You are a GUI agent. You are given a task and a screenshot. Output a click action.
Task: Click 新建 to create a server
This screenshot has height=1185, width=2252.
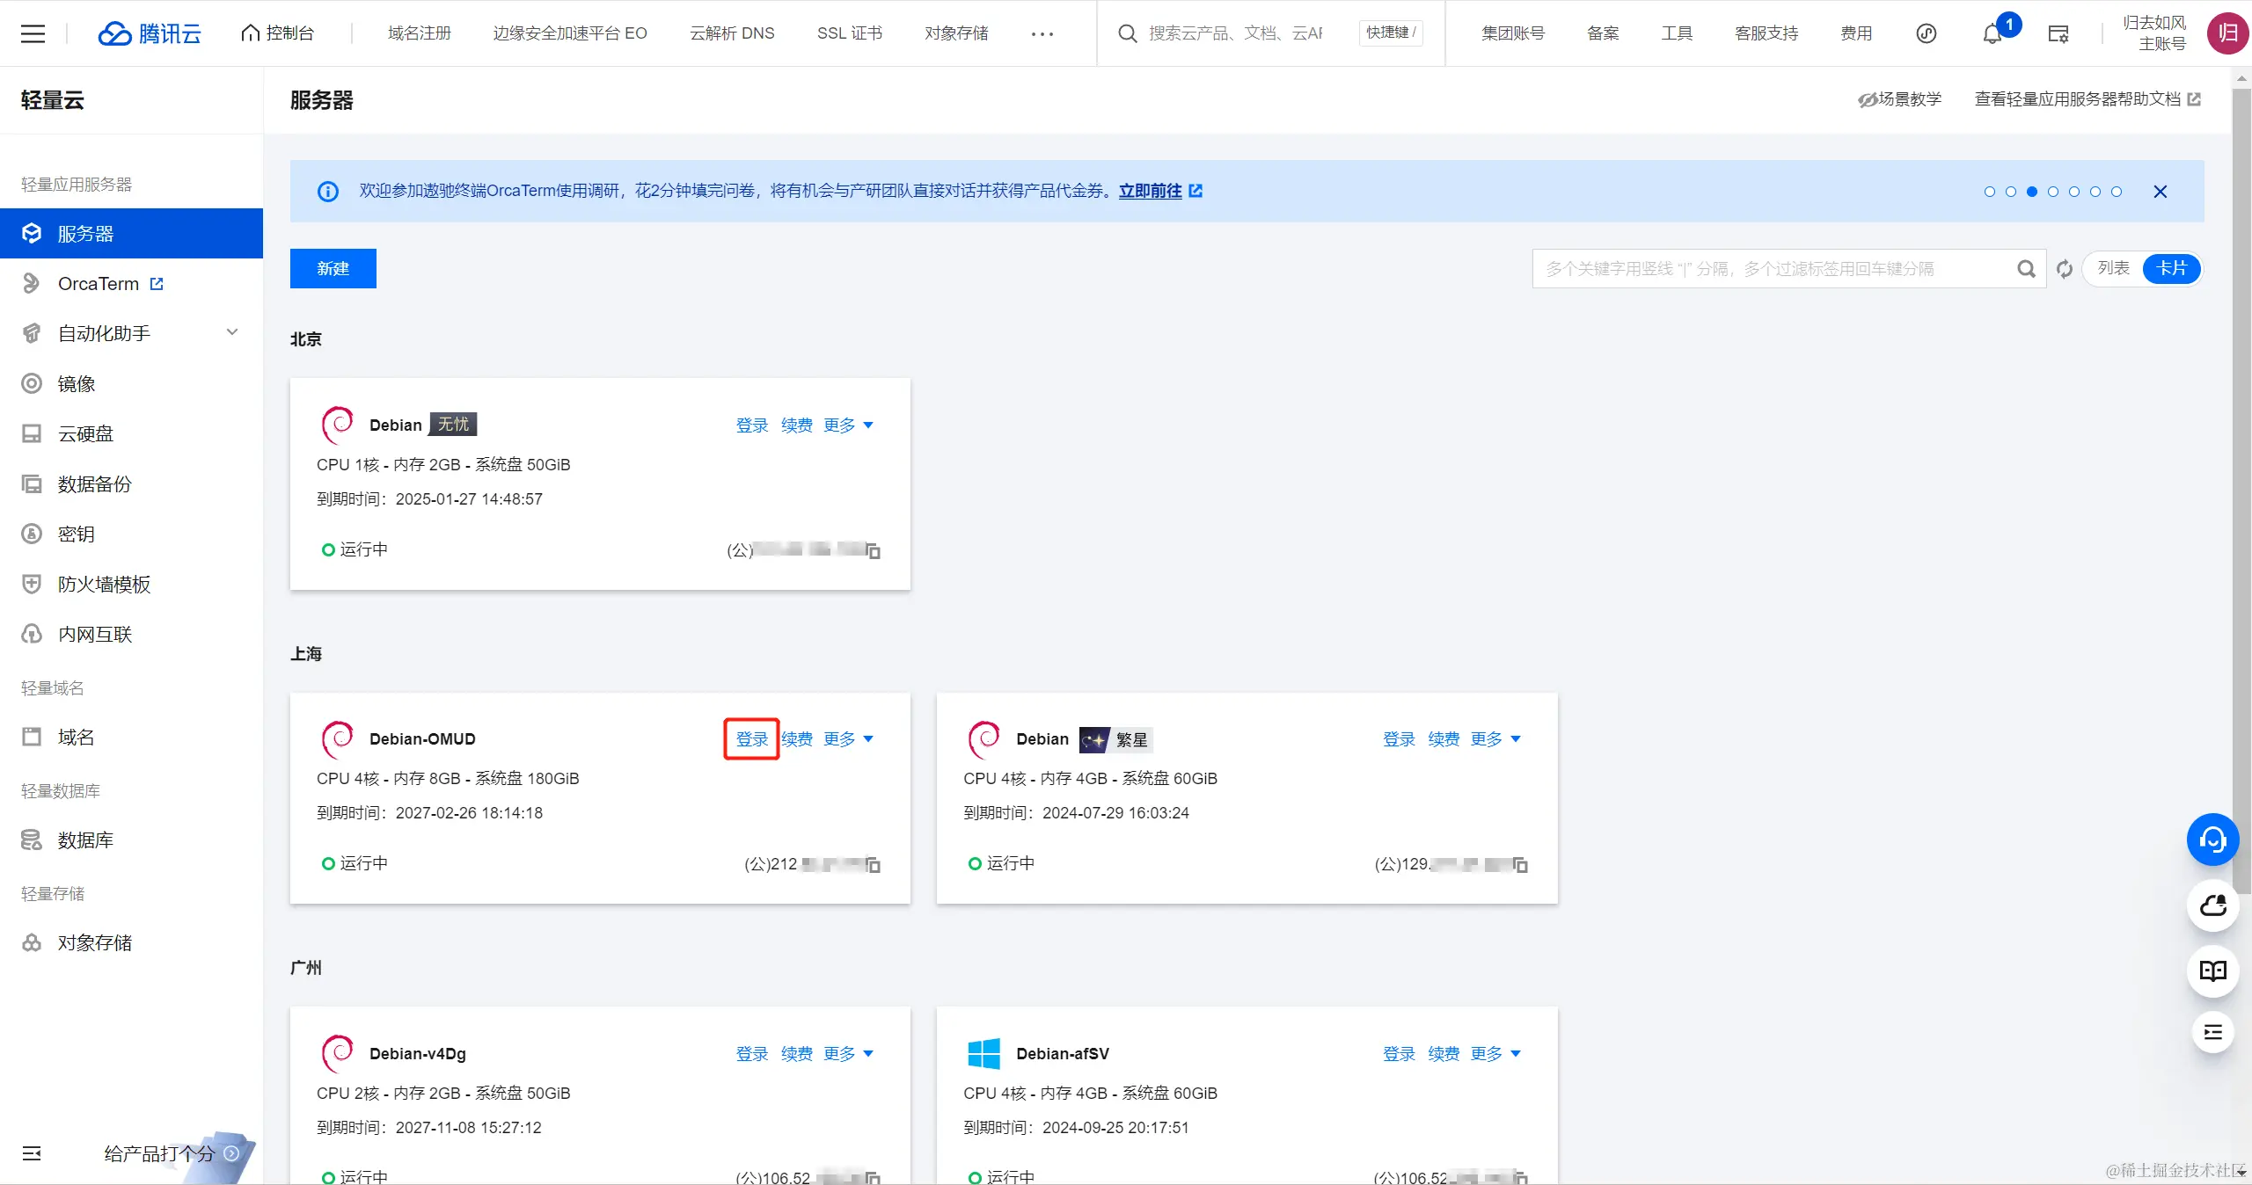[x=333, y=268]
